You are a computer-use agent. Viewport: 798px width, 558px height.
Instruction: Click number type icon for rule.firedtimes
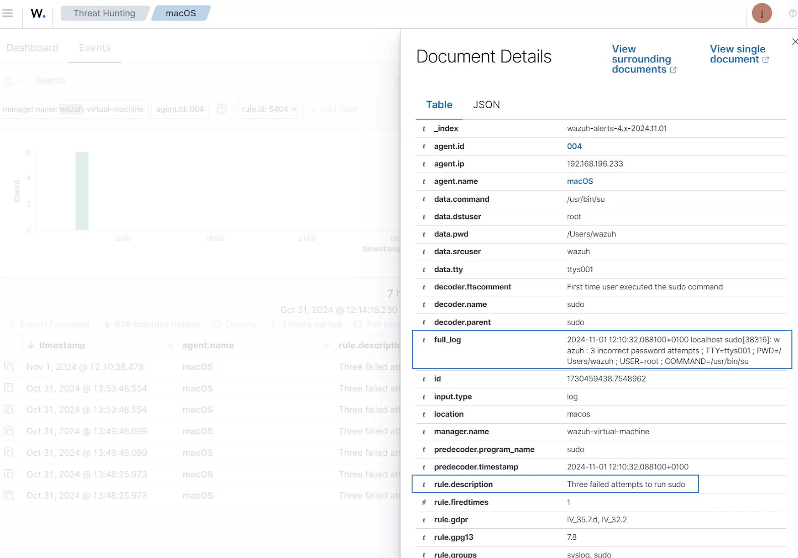pyautogui.click(x=424, y=503)
